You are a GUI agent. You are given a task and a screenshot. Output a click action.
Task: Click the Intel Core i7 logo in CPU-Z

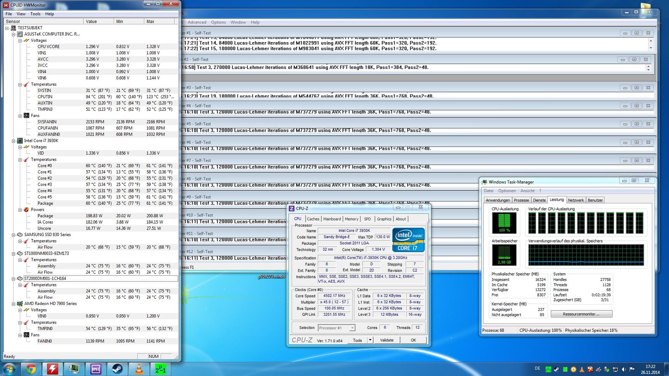coord(408,240)
